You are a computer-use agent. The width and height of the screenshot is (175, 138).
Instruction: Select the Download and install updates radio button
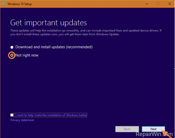[x=12, y=47]
